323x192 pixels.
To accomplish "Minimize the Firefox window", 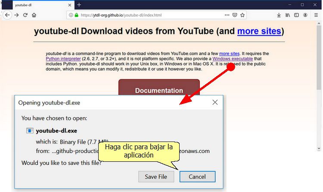I will 290,5.
